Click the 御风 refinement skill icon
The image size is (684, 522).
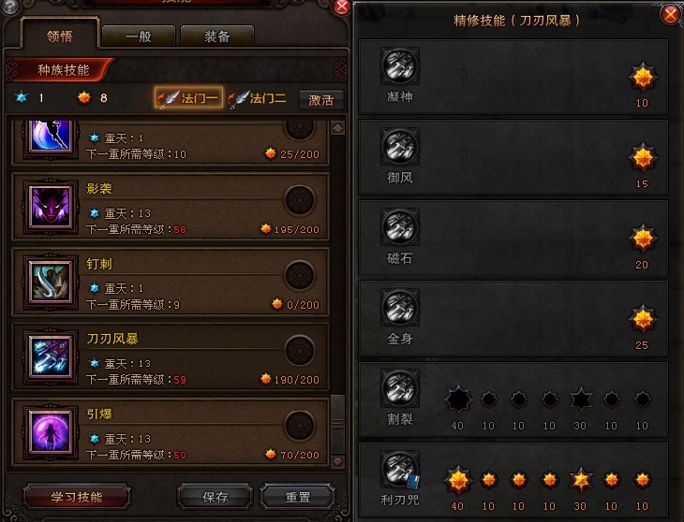coord(399,146)
